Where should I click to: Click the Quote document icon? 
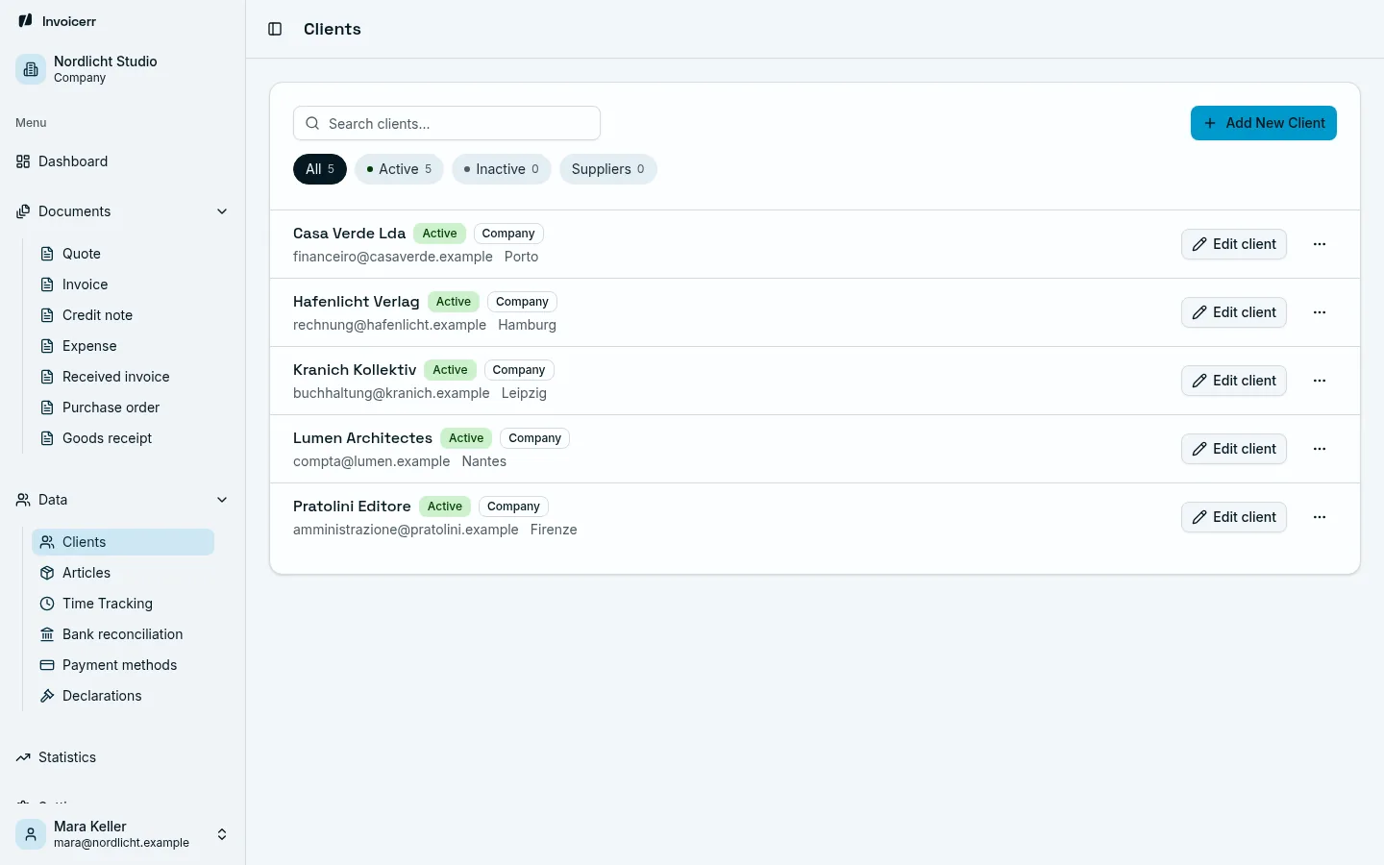pos(47,254)
